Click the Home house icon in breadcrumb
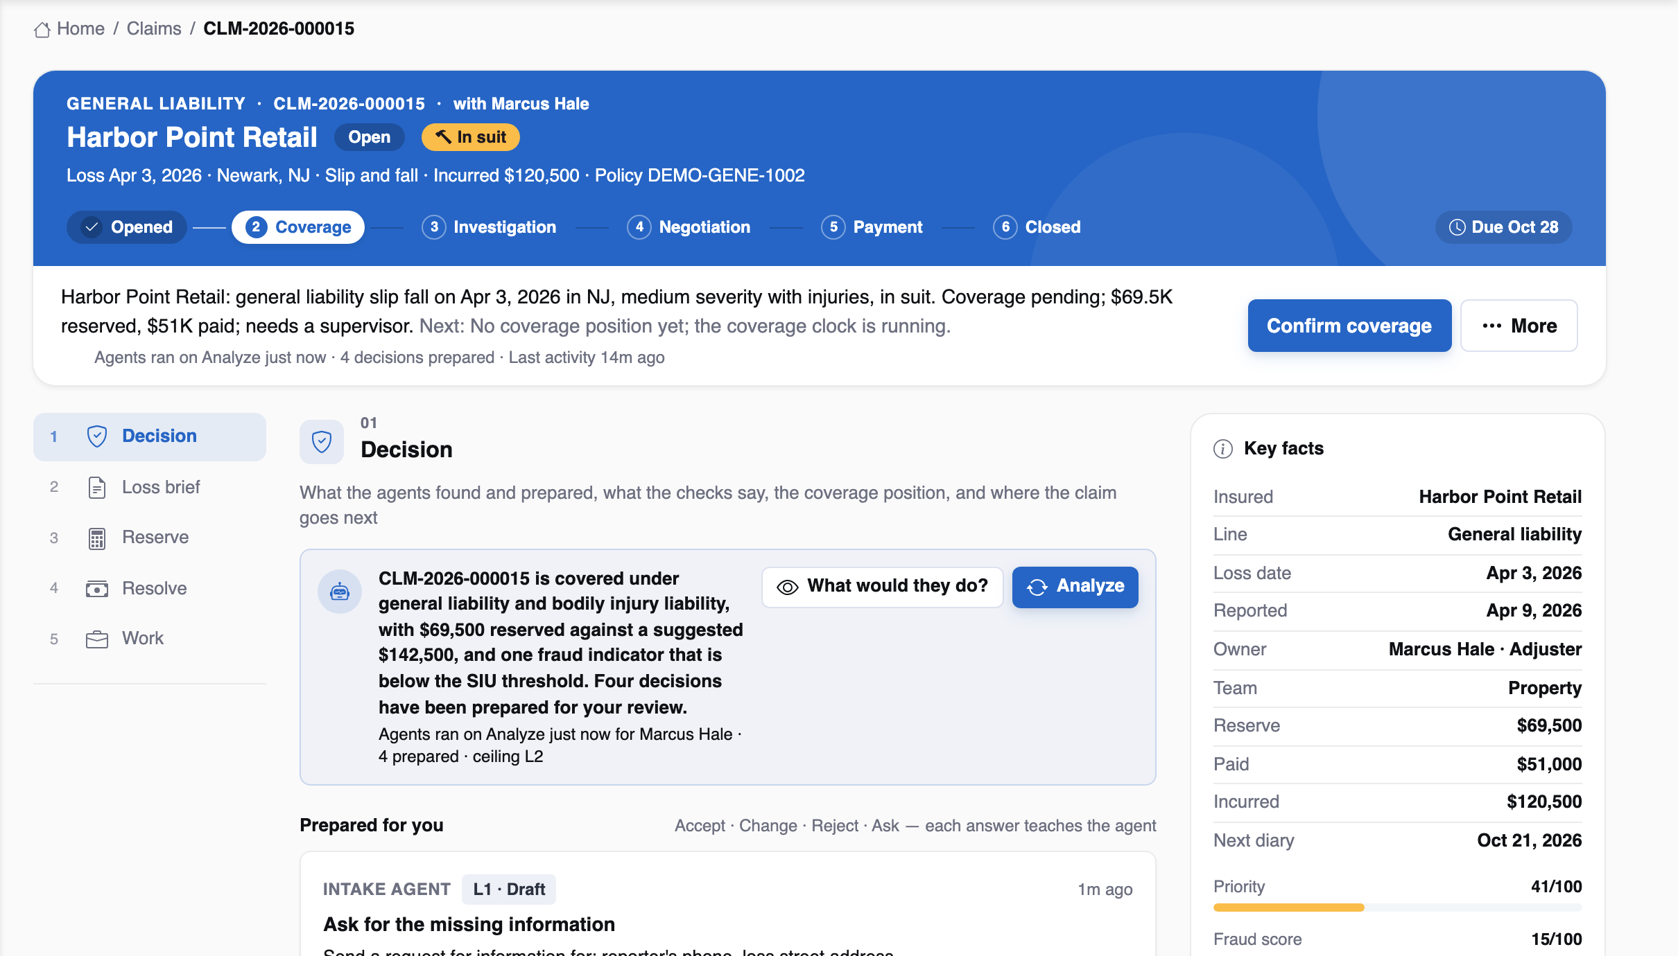The height and width of the screenshot is (956, 1678). coord(42,29)
